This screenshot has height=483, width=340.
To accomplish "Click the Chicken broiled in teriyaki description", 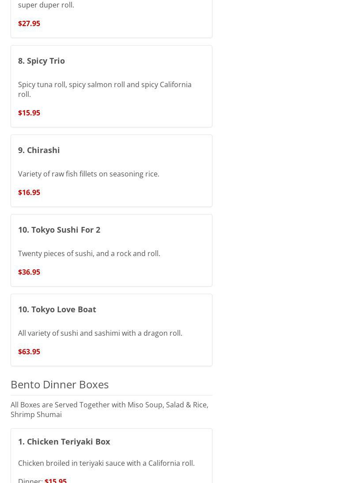I will coord(106,463).
